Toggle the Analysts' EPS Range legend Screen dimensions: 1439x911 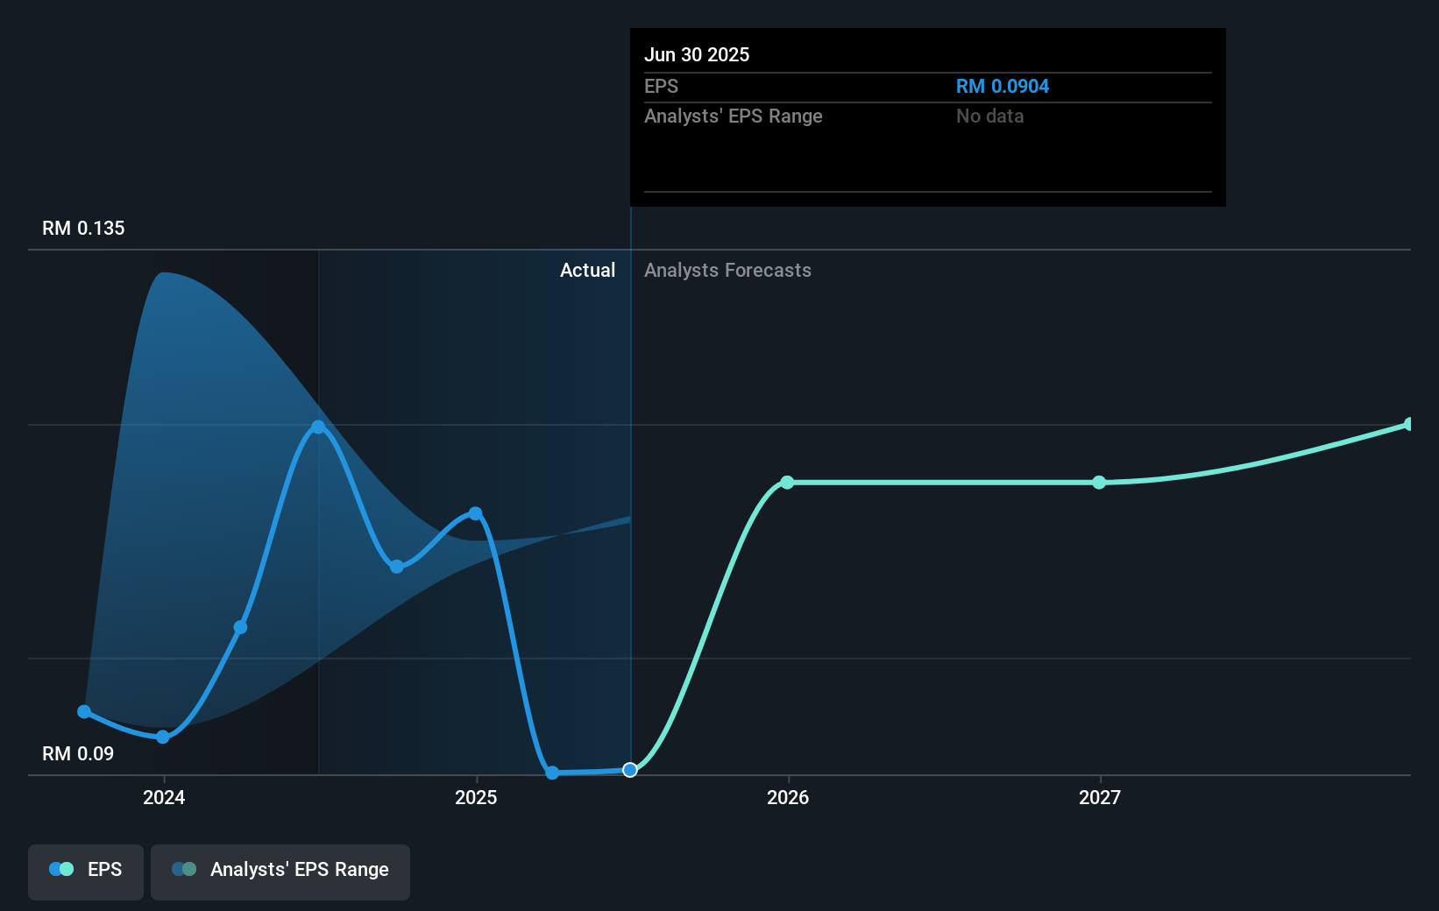coord(280,871)
